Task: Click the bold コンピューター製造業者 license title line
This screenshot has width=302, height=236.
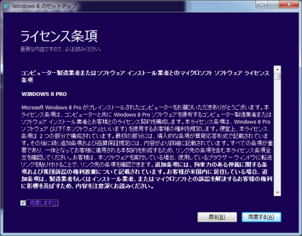Action: click(145, 77)
